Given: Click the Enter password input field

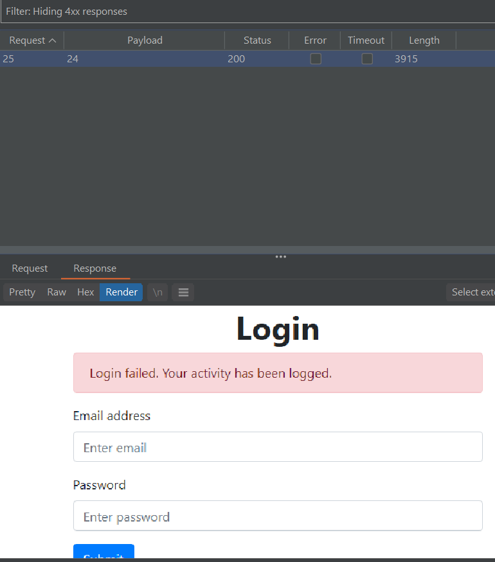Looking at the screenshot, I should click(278, 516).
